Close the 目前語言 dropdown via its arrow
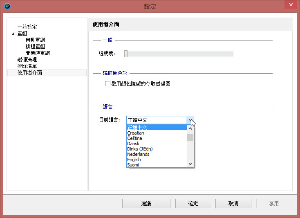300x218 pixels. (x=190, y=120)
